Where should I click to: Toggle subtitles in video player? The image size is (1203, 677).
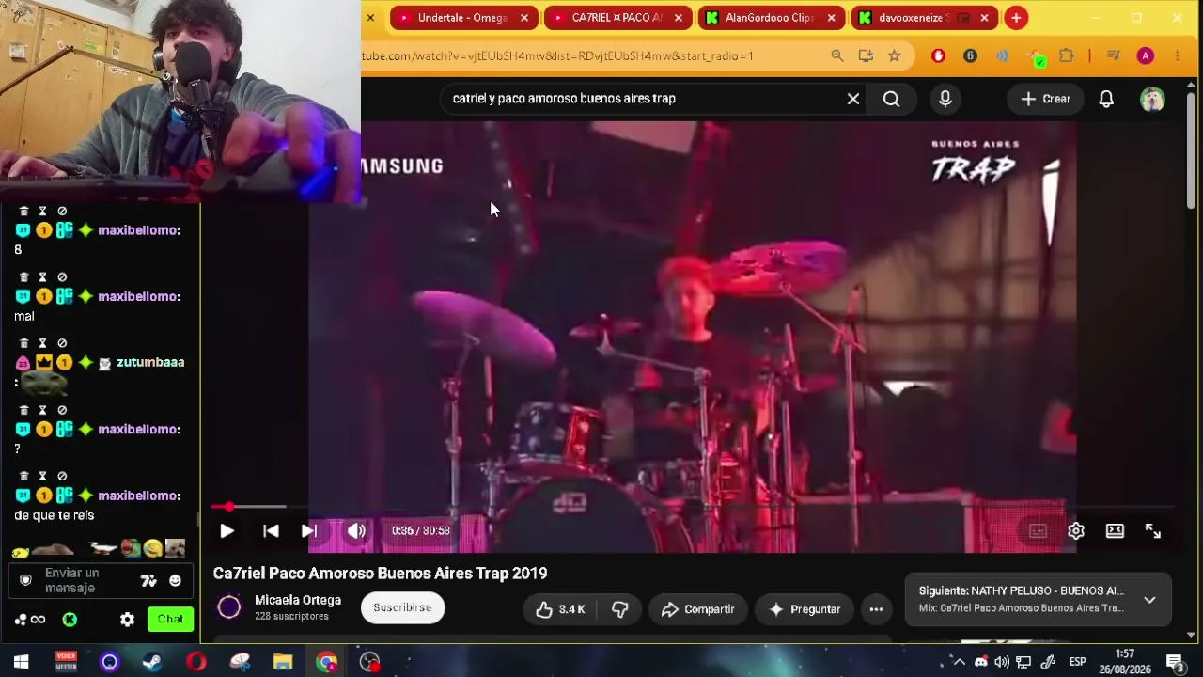1038,531
